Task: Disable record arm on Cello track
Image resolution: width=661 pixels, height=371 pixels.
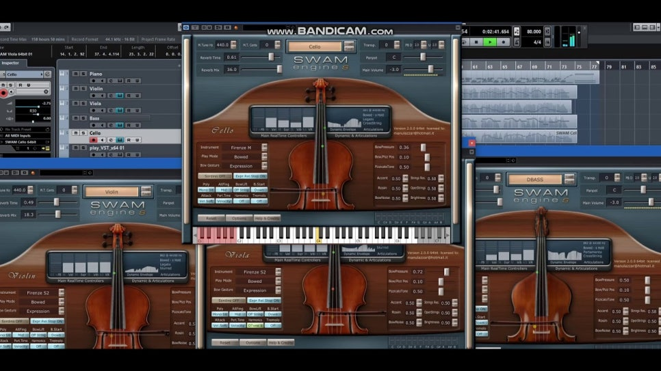Action: point(94,140)
